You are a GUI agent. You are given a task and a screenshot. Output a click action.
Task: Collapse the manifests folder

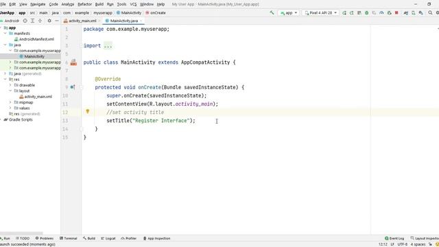5,34
